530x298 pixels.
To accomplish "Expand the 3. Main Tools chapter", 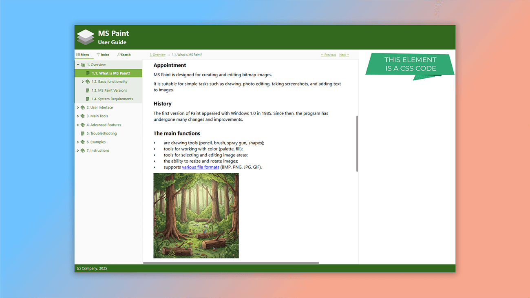I will point(77,116).
